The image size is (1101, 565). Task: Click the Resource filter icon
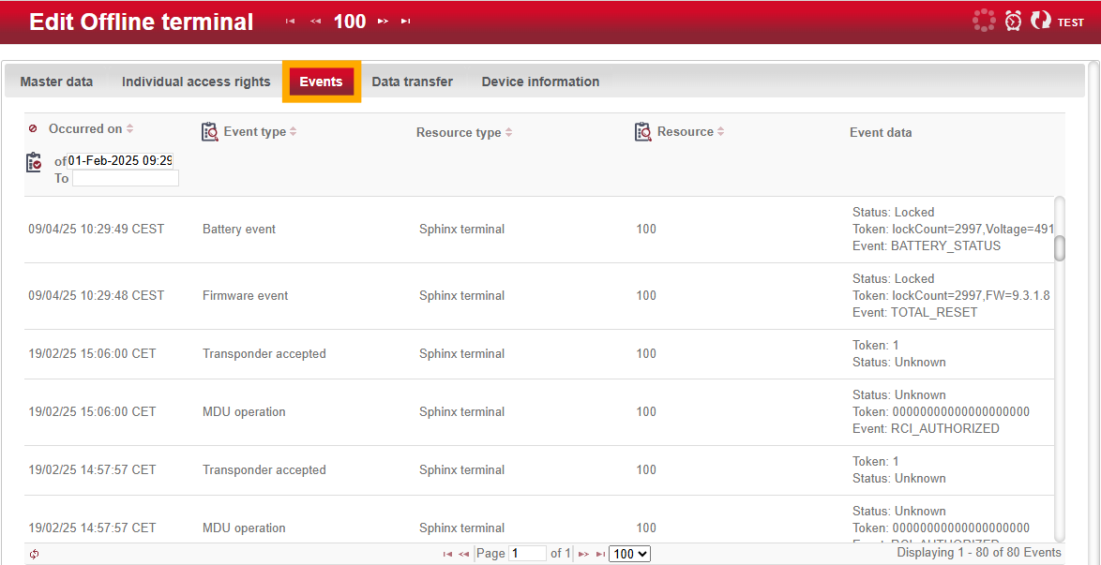tap(643, 132)
